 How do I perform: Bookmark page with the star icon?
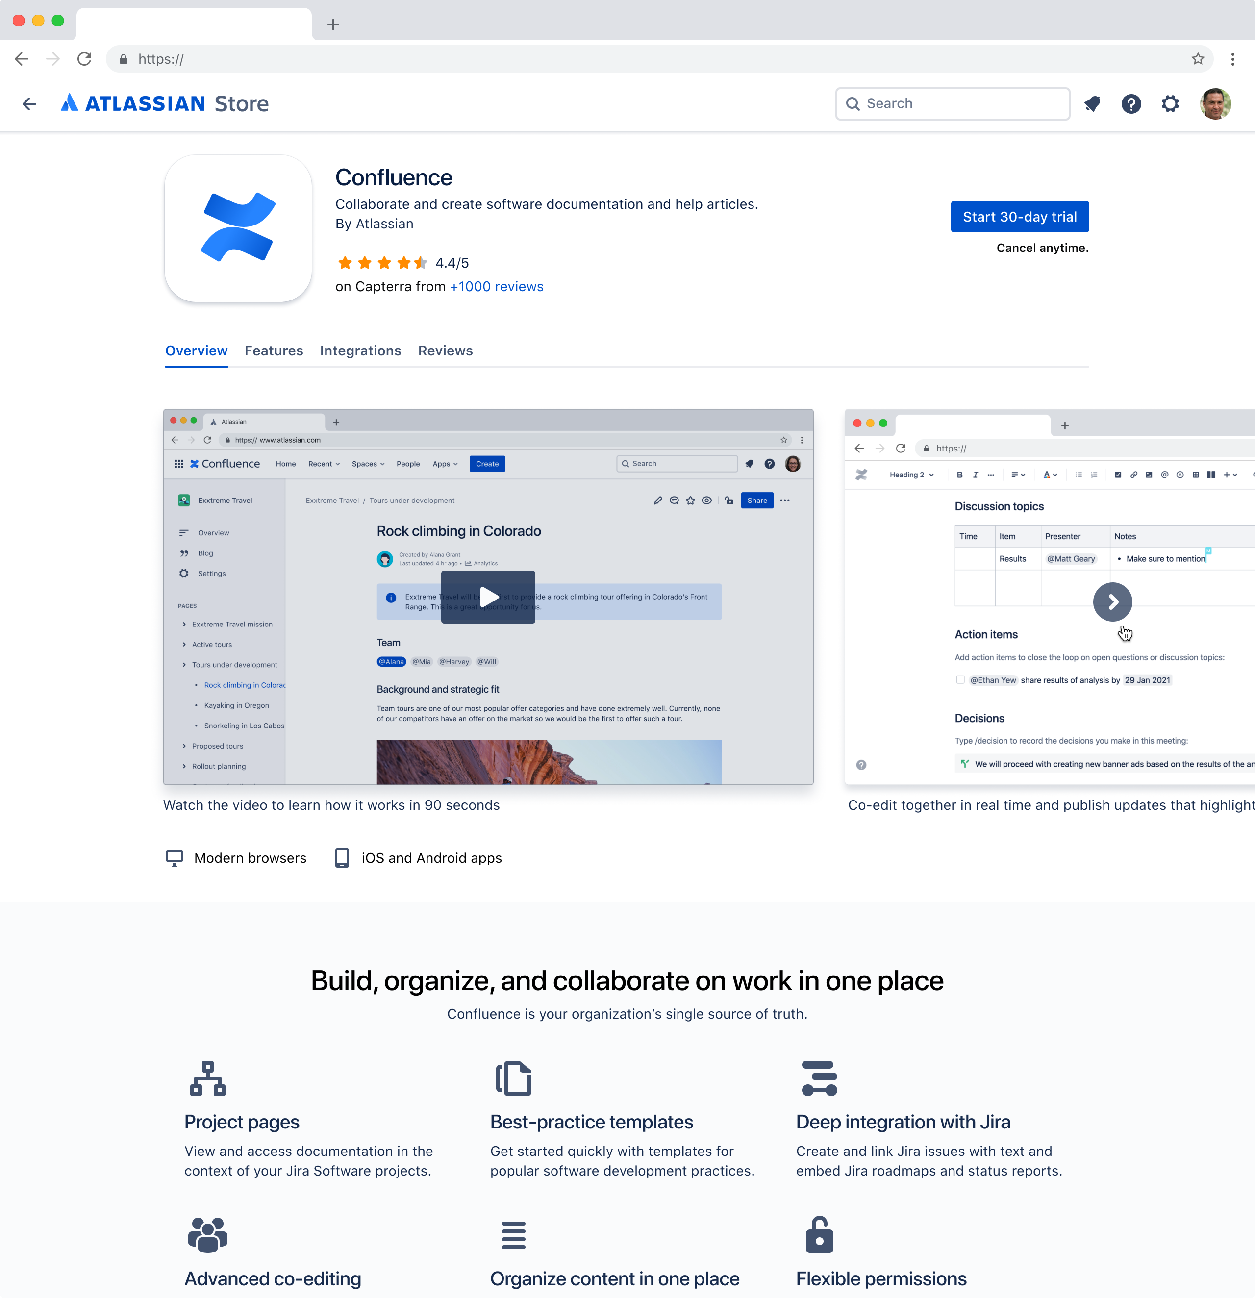click(1198, 59)
